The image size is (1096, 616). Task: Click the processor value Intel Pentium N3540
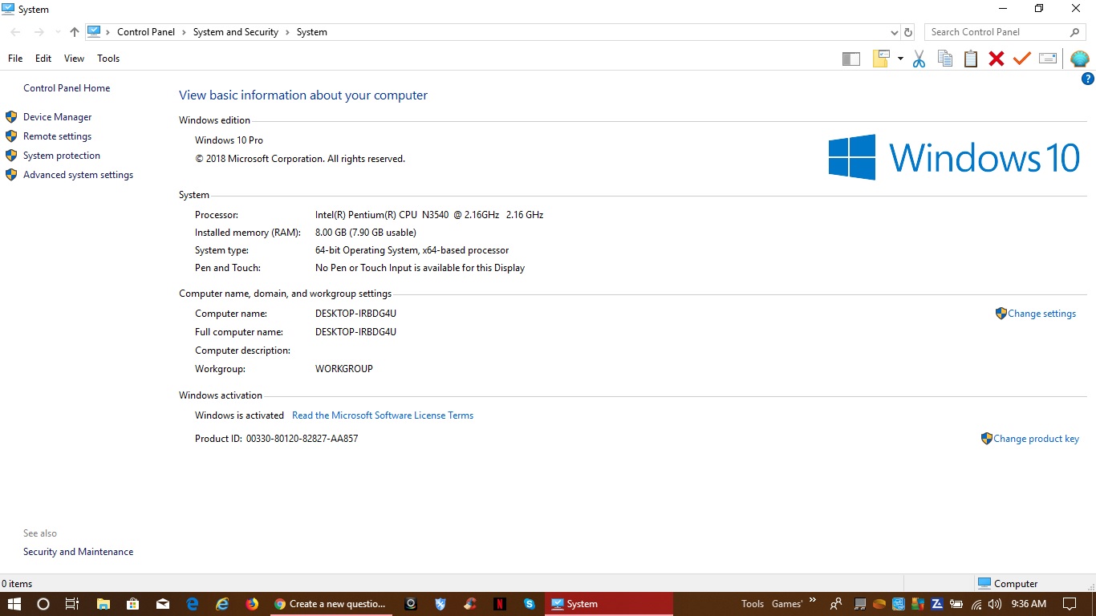tap(429, 215)
